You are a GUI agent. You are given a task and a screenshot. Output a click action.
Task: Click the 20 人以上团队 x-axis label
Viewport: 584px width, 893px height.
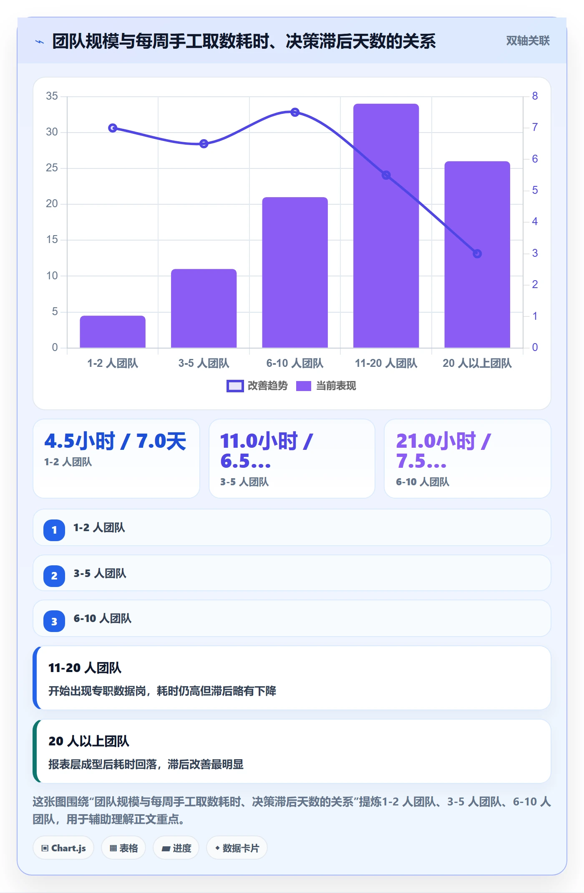pos(477,363)
